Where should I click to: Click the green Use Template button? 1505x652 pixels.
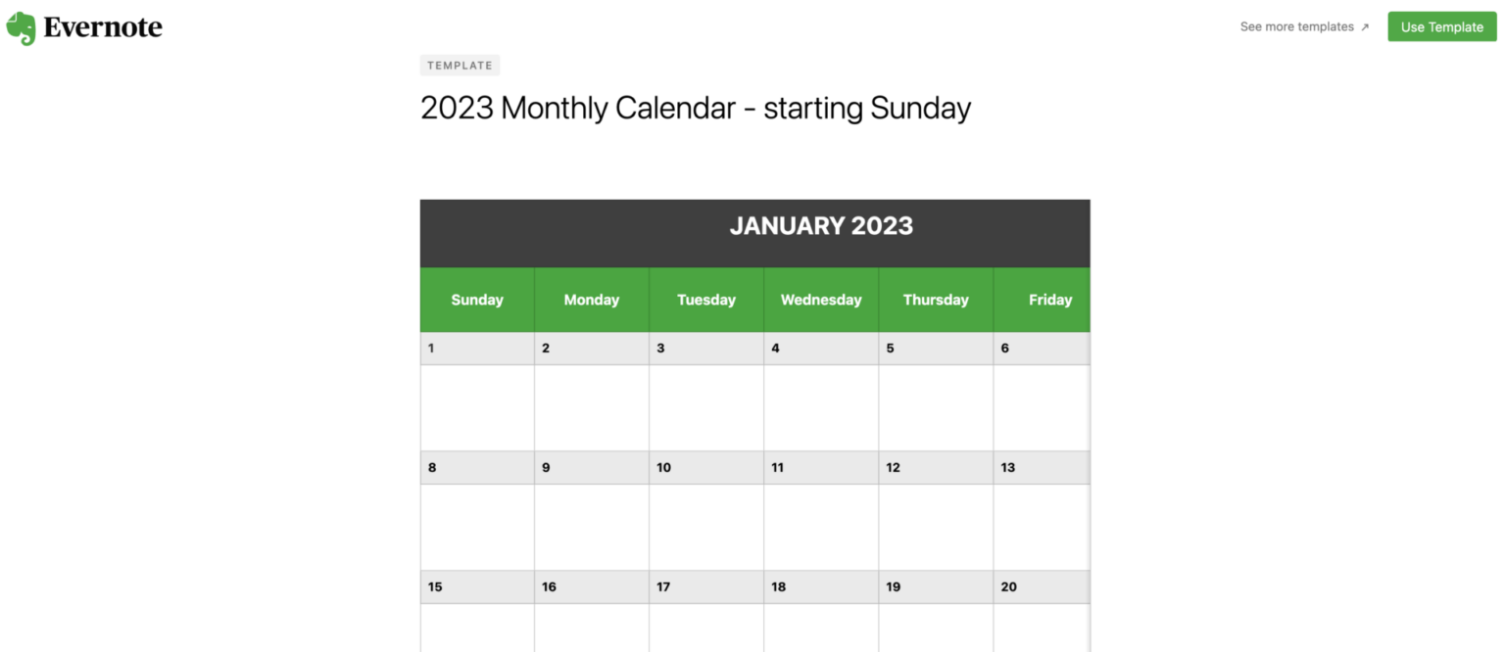click(x=1441, y=26)
